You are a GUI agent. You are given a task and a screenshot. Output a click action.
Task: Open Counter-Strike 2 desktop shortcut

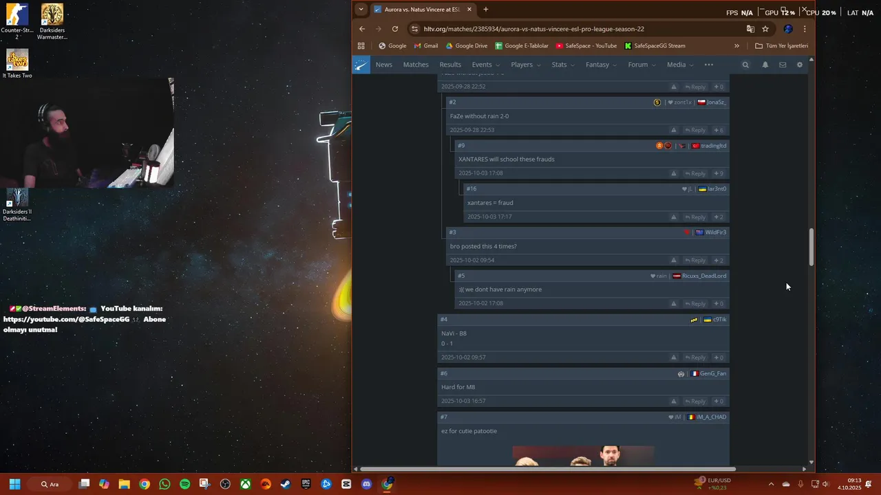[x=17, y=21]
